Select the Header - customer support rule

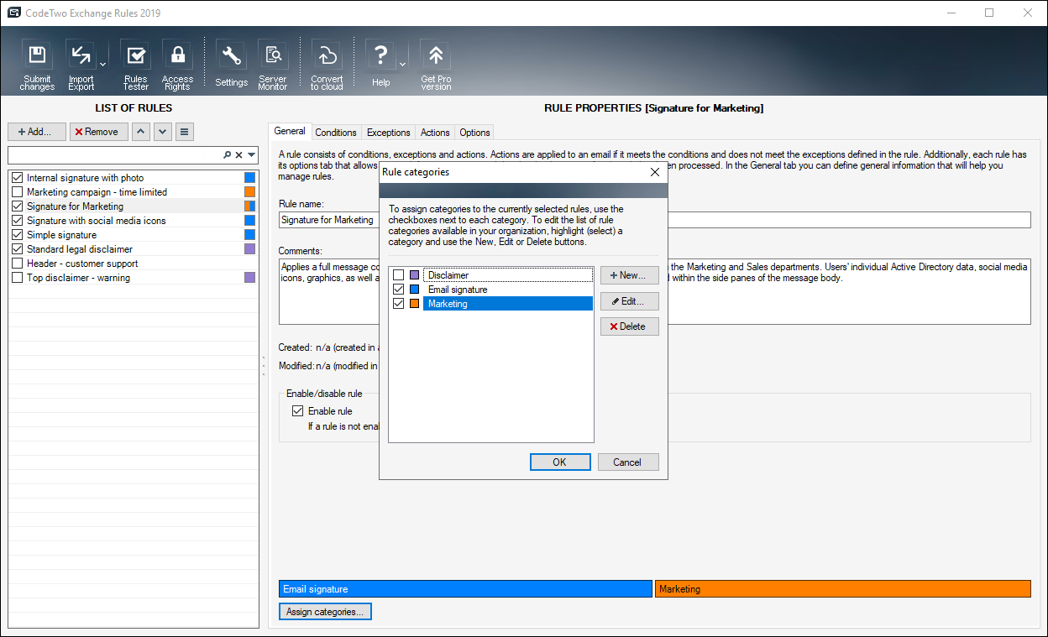tap(82, 264)
